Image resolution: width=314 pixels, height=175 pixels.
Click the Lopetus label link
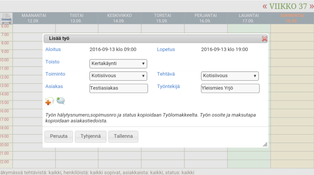(x=166, y=49)
